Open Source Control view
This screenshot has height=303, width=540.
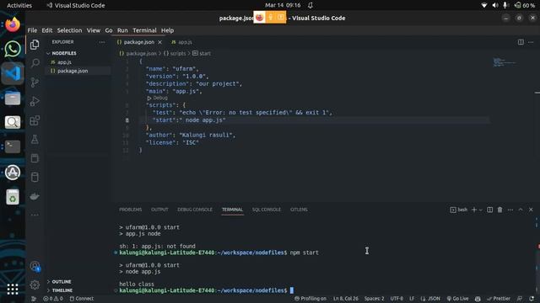pyautogui.click(x=35, y=82)
